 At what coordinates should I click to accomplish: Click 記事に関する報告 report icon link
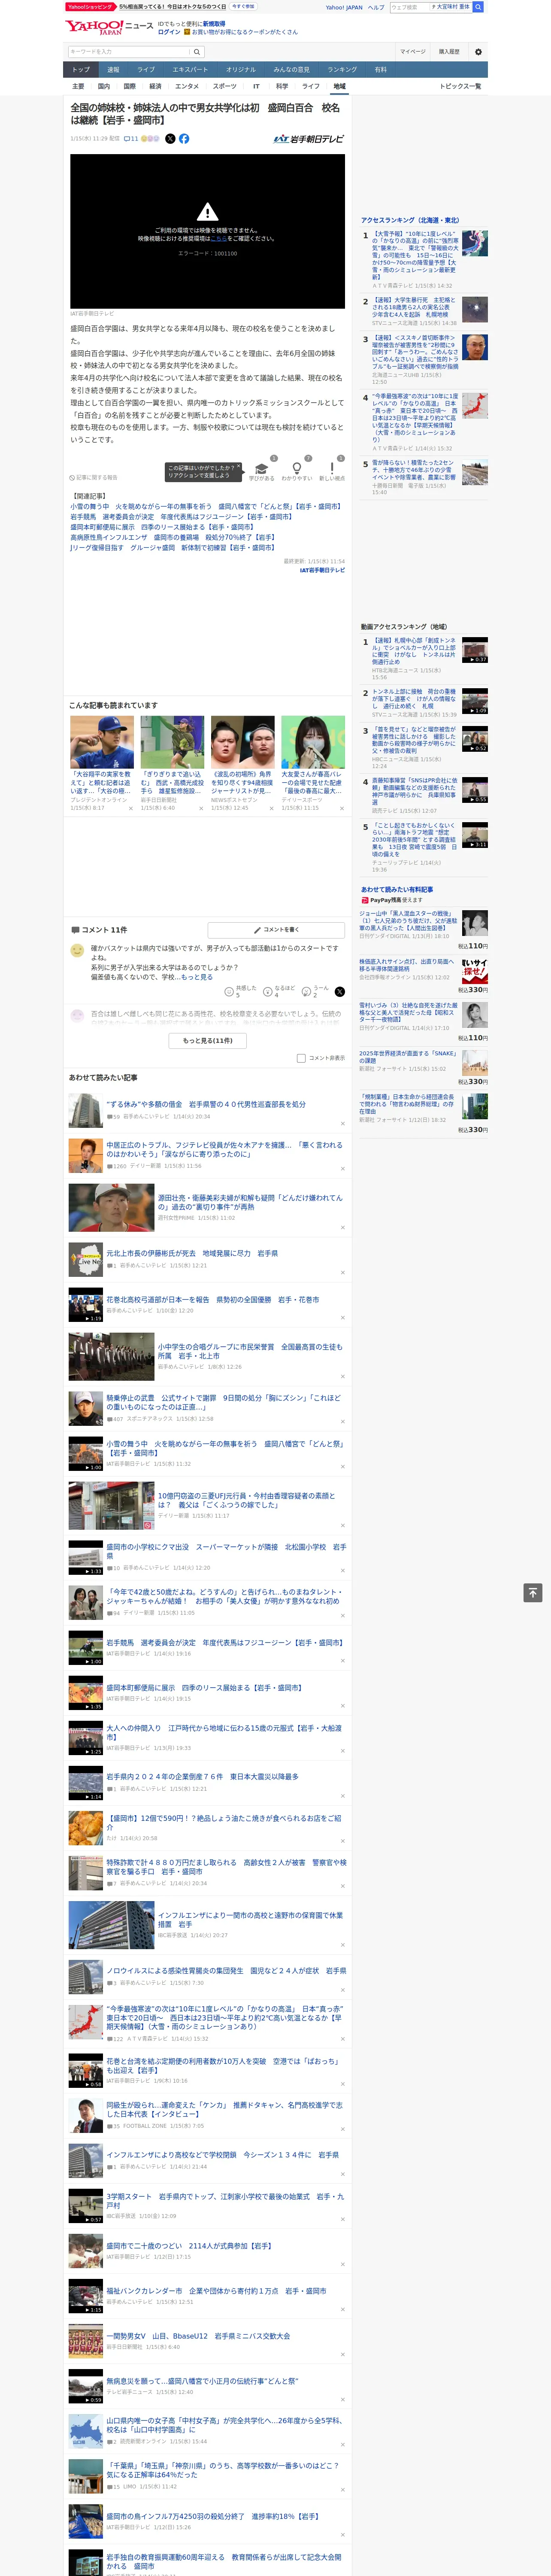click(93, 478)
